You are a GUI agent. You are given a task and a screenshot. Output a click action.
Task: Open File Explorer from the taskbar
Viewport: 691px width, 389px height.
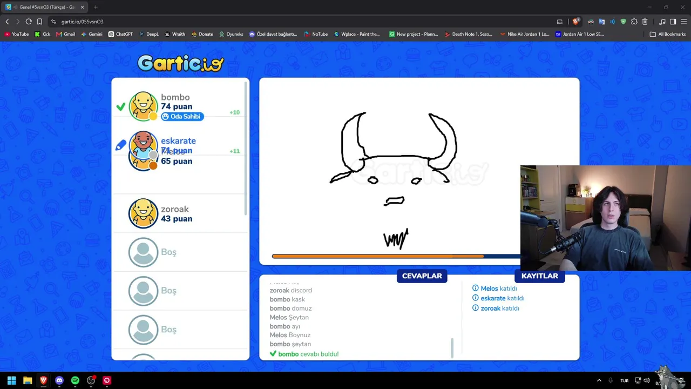coord(28,380)
